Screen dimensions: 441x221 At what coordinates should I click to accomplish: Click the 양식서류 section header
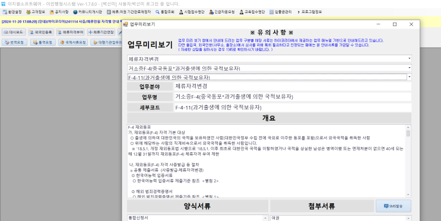197,206
